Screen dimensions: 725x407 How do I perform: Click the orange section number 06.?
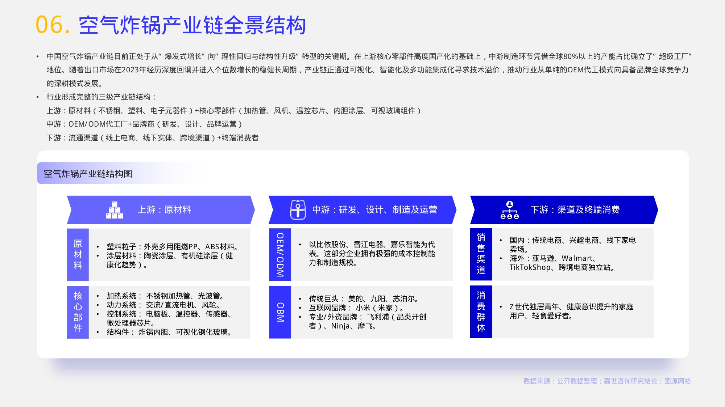53,25
